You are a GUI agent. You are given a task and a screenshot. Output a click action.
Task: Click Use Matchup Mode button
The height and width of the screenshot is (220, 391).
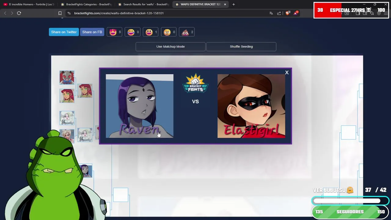coord(170,46)
